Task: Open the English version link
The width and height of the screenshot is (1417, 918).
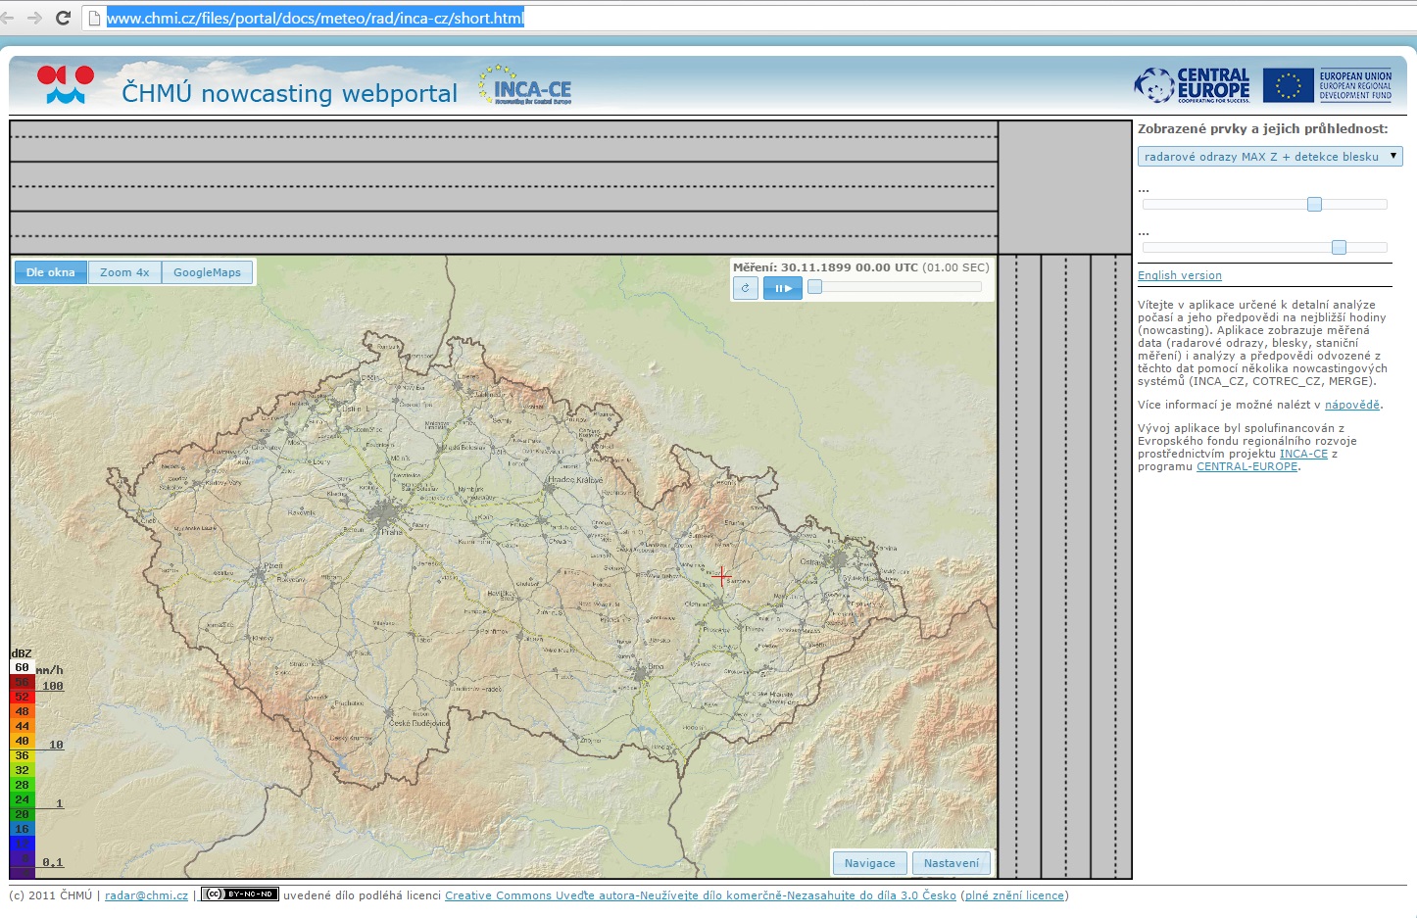Action: (x=1179, y=275)
